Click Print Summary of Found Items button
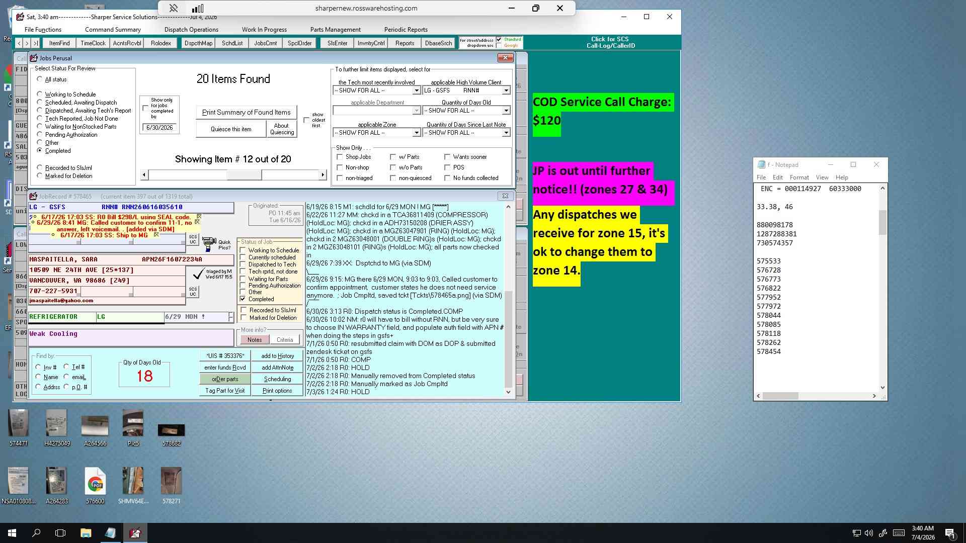The image size is (966, 543). point(246,112)
